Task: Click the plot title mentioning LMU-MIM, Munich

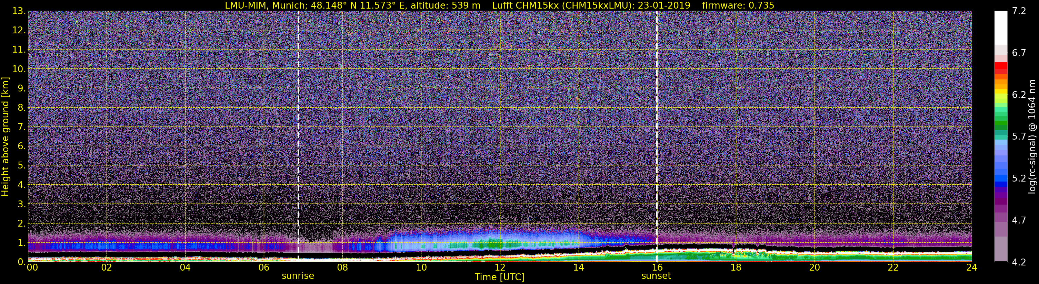Action: (499, 5)
